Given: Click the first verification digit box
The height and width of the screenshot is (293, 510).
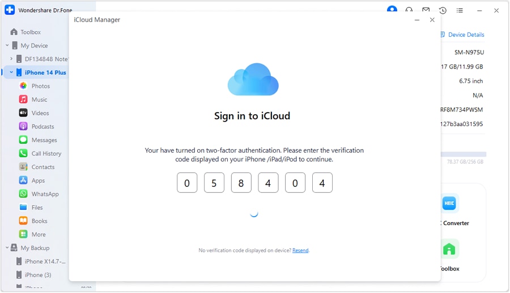Looking at the screenshot, I should pyautogui.click(x=187, y=183).
